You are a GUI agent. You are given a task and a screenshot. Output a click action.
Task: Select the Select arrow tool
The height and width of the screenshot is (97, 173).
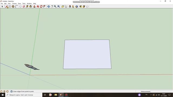click(2, 6)
